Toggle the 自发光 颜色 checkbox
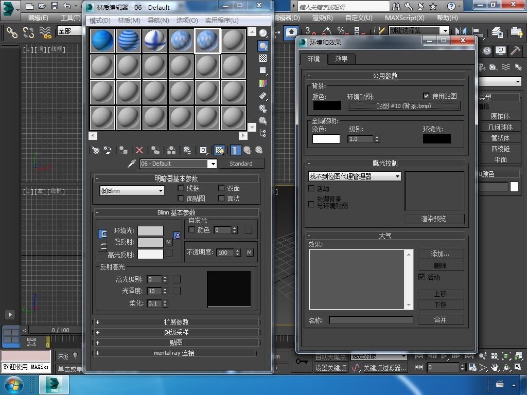The width and height of the screenshot is (527, 395). tap(191, 229)
